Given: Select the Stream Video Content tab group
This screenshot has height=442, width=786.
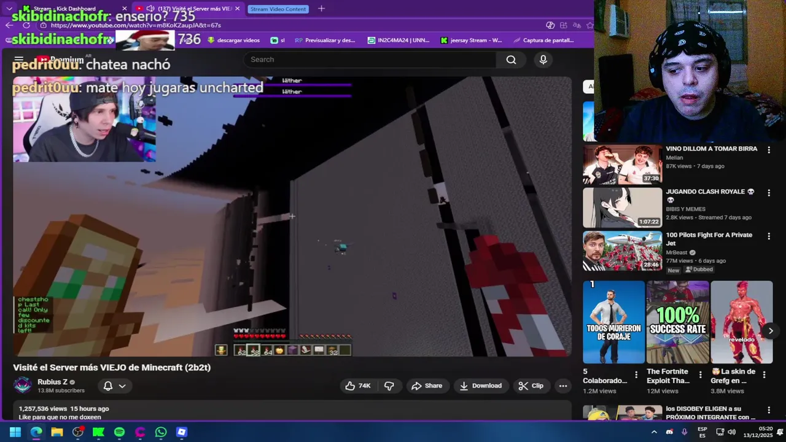Looking at the screenshot, I should pyautogui.click(x=278, y=9).
